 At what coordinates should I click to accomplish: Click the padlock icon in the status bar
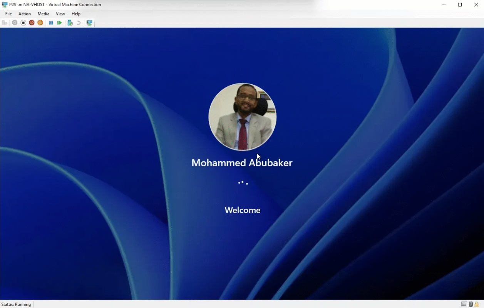(x=477, y=304)
